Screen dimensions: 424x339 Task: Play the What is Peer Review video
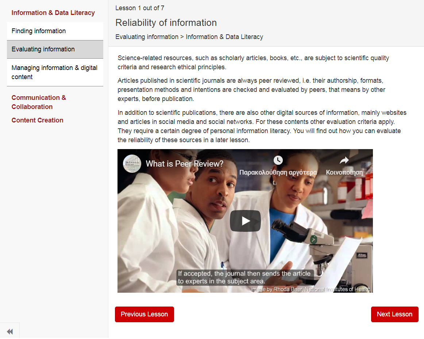tap(245, 221)
